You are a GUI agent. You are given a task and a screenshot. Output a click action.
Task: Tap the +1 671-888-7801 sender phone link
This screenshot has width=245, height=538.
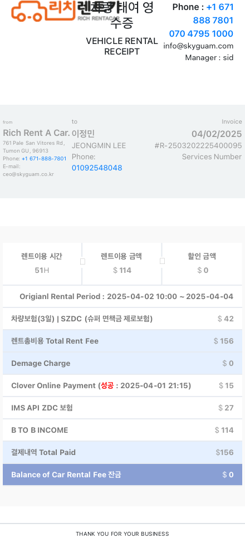44,159
